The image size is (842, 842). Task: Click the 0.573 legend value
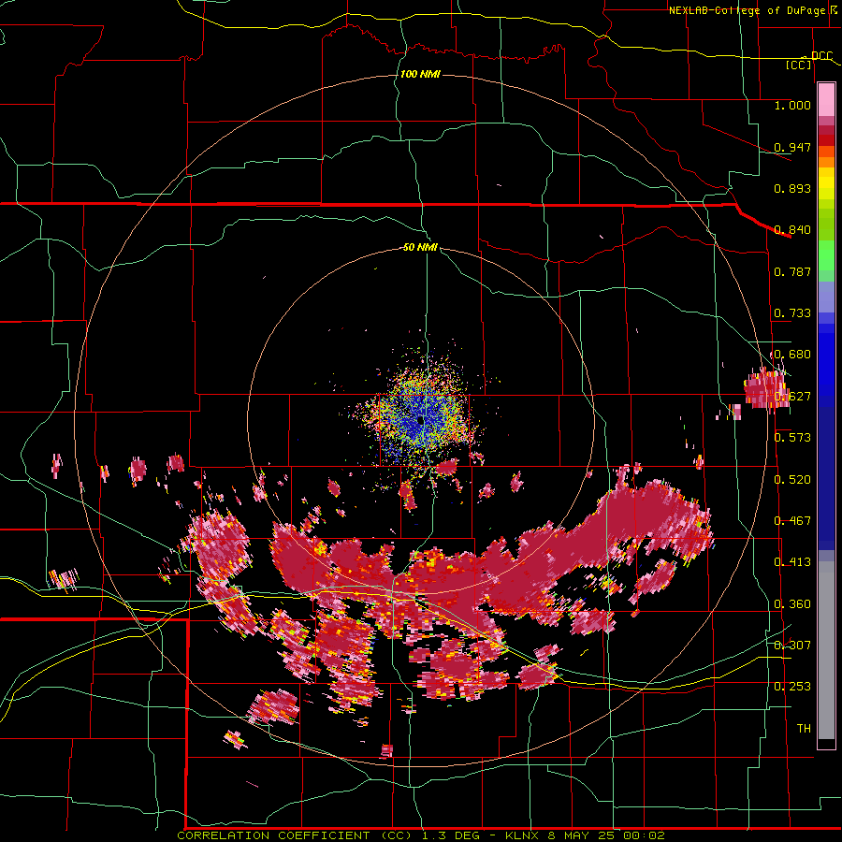click(x=792, y=438)
